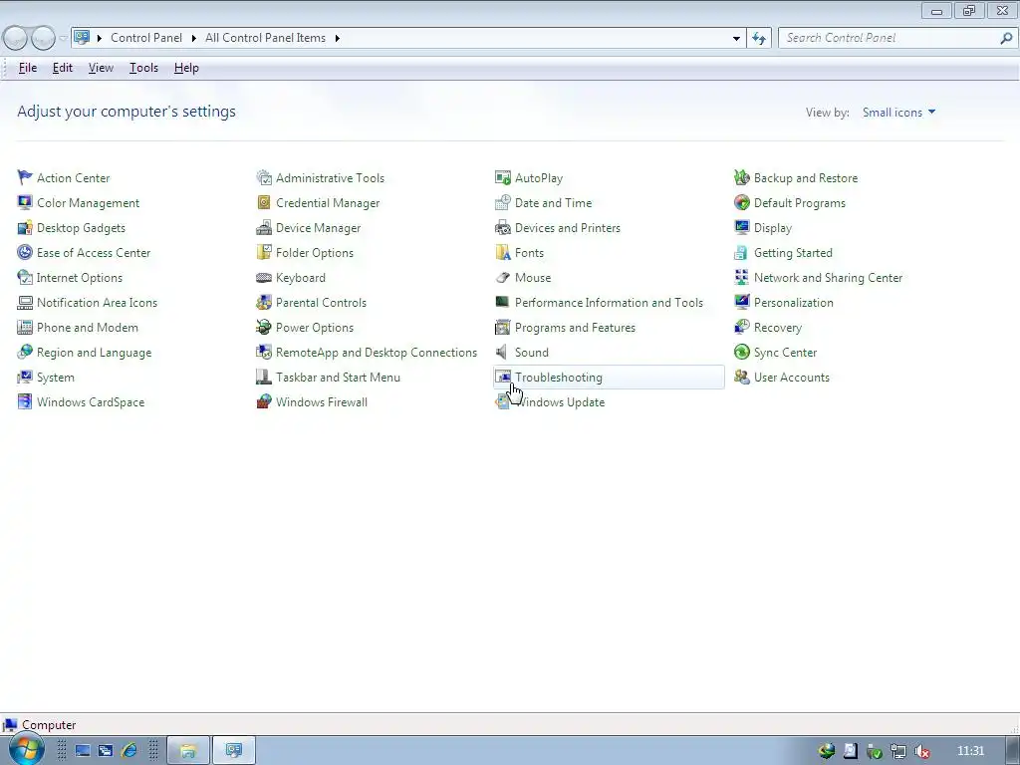Click the Sound speaker icon
The width and height of the screenshot is (1020, 765).
coord(502,352)
